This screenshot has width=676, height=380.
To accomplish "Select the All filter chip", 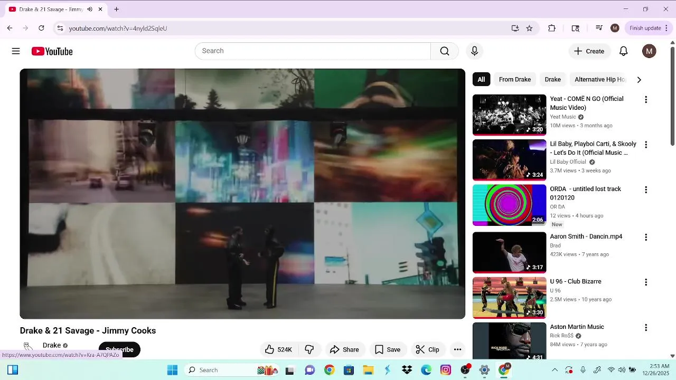I will [x=481, y=80].
